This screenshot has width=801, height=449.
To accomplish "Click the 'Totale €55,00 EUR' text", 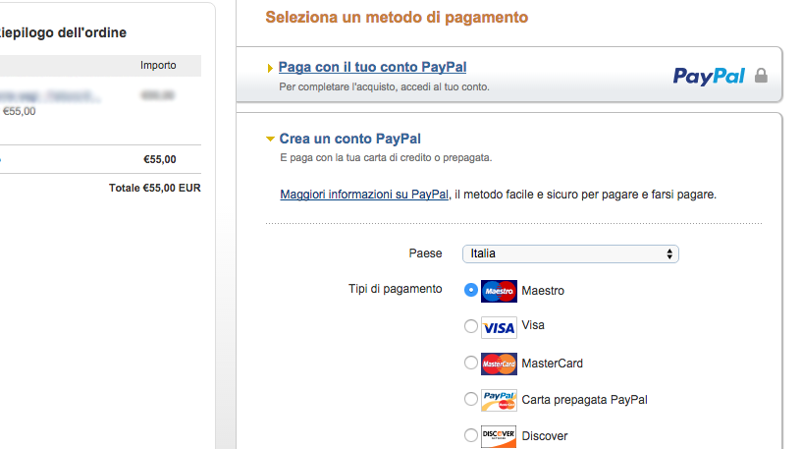I will (x=155, y=188).
